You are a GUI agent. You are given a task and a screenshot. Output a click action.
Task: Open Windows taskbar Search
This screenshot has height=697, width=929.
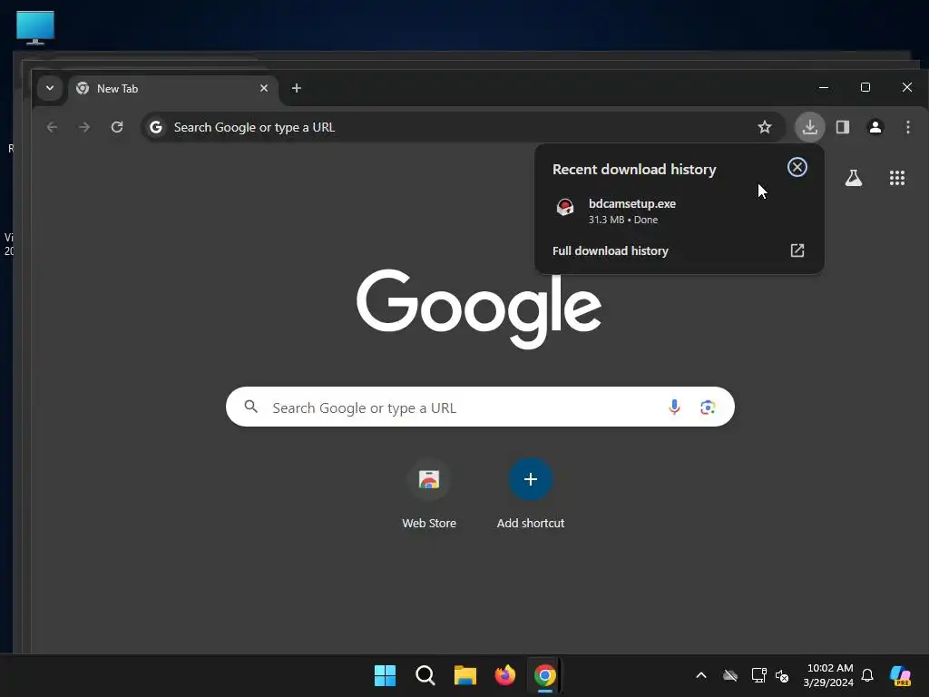point(425,675)
